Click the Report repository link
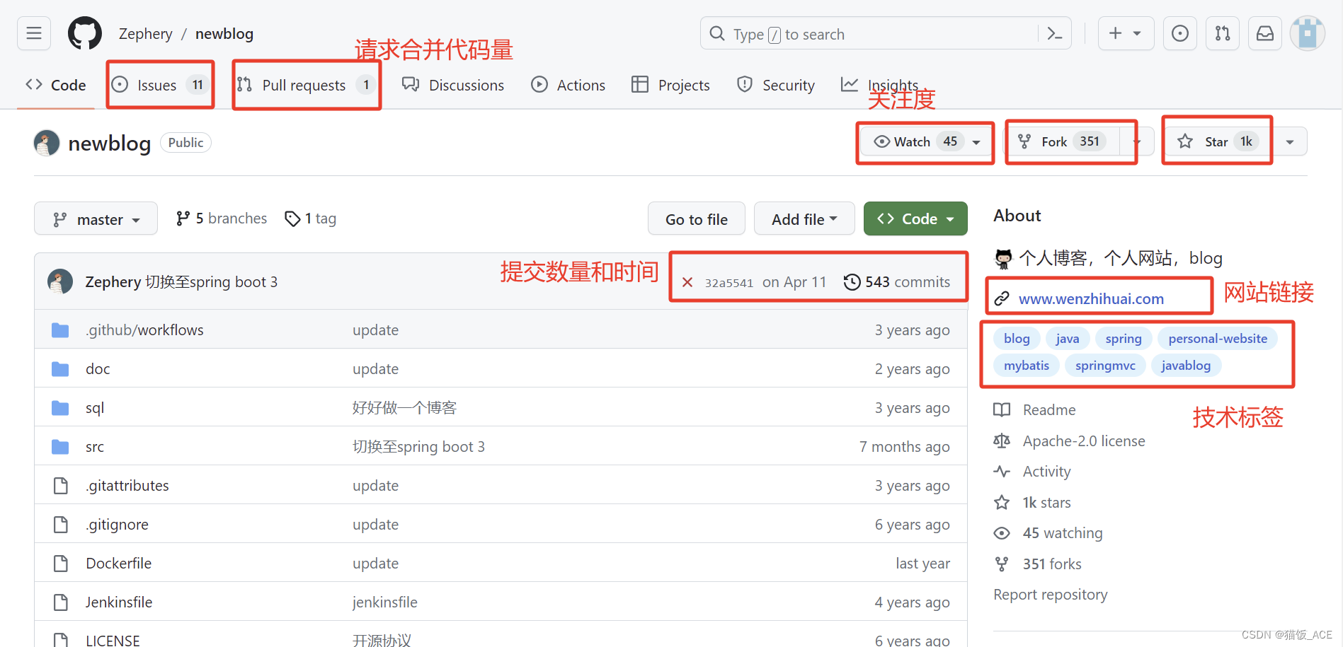This screenshot has height=647, width=1343. [x=1051, y=595]
